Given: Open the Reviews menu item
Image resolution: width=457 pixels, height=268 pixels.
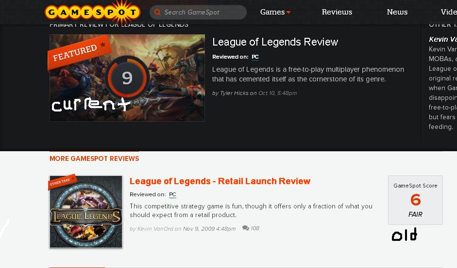Looking at the screenshot, I should [x=337, y=12].
